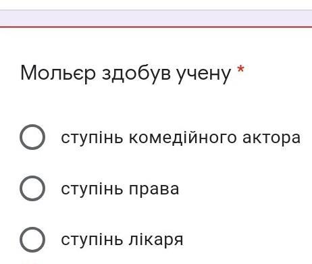The image size is (312, 264).
Task: Click the 'ступінь права' option label
Action: [120, 189]
